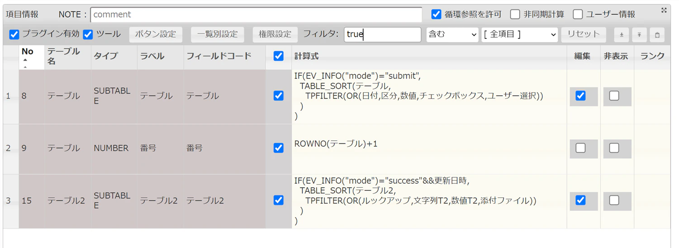Click the フィルタ input containing true
Screen dimensions: 679x248
(383, 34)
